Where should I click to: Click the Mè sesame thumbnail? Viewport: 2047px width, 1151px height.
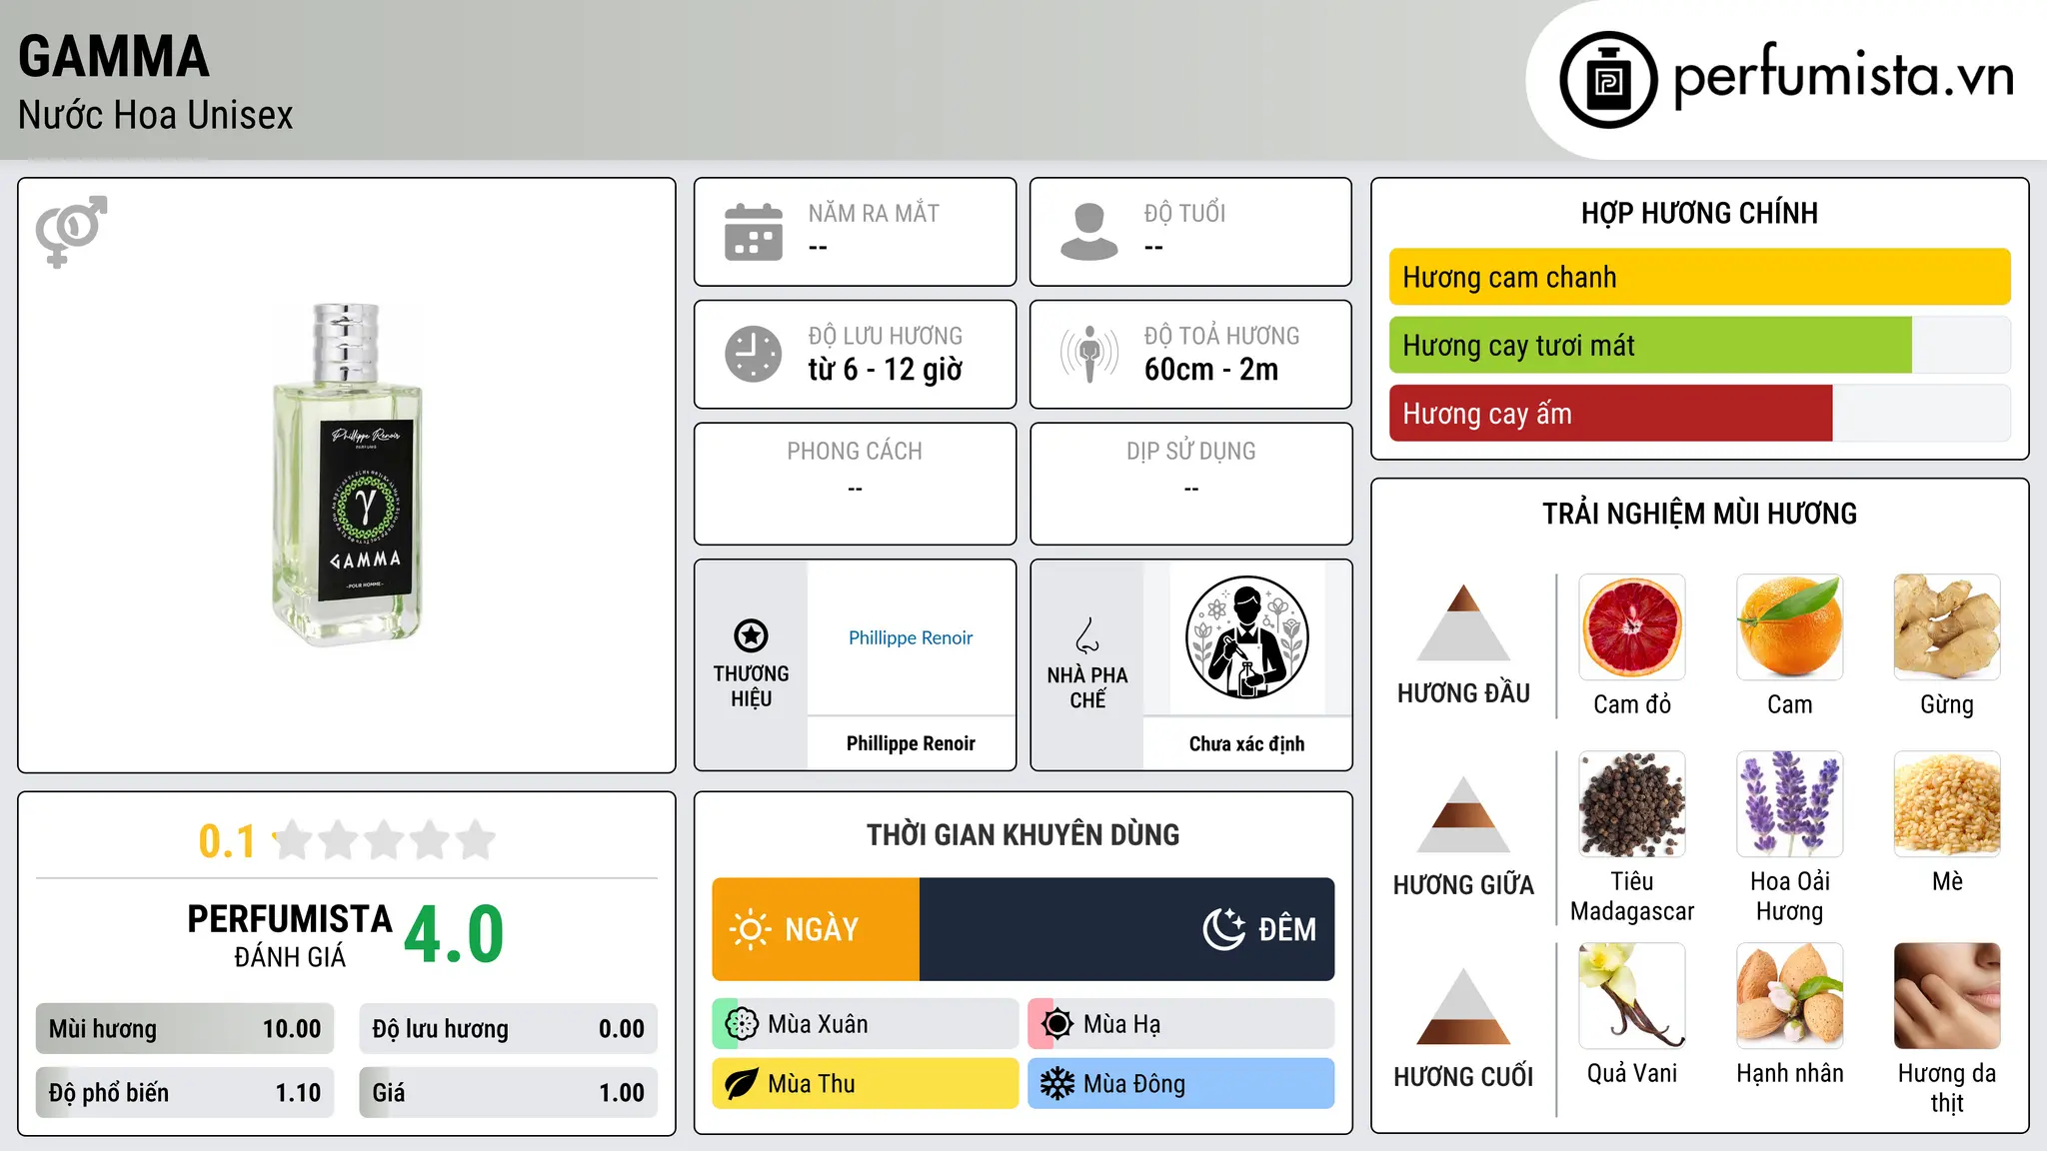(1947, 804)
